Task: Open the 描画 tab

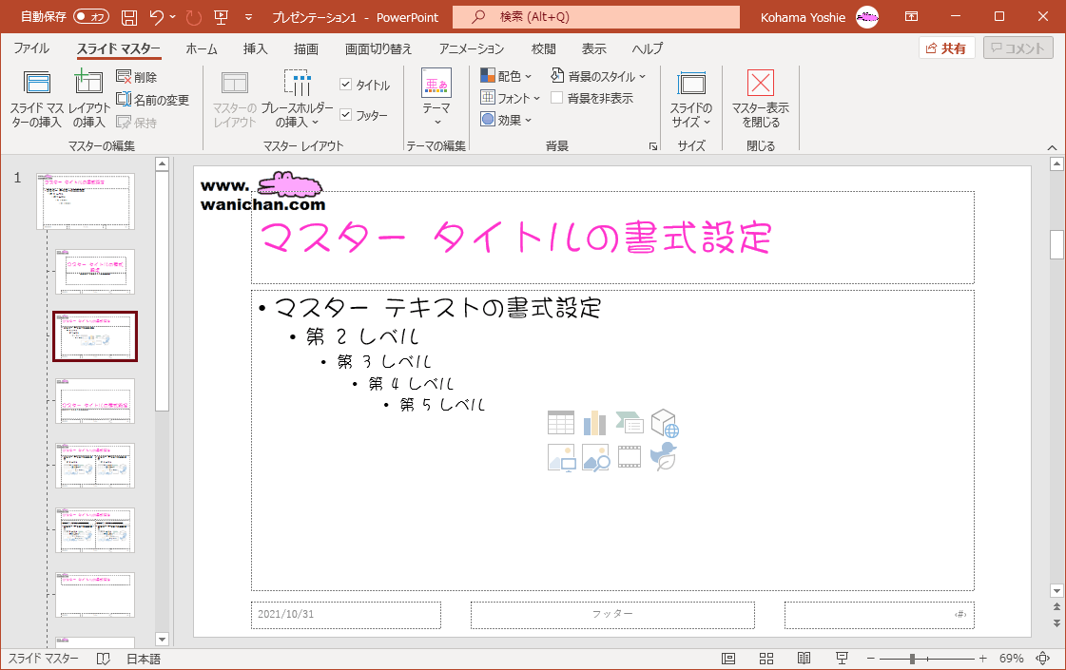Action: pyautogui.click(x=305, y=48)
